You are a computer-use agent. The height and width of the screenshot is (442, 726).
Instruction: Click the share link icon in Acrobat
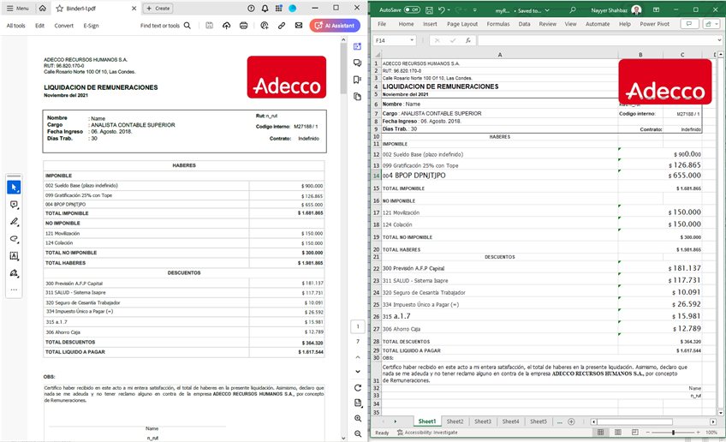coord(281,26)
